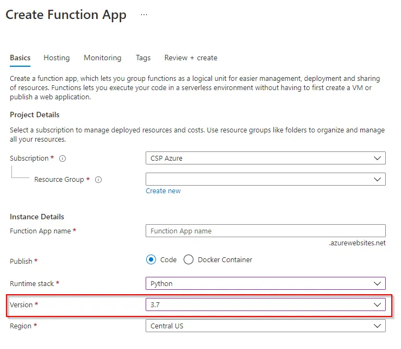Expand the Version dropdown showing 3.7
The height and width of the screenshot is (349, 401).
point(265,305)
